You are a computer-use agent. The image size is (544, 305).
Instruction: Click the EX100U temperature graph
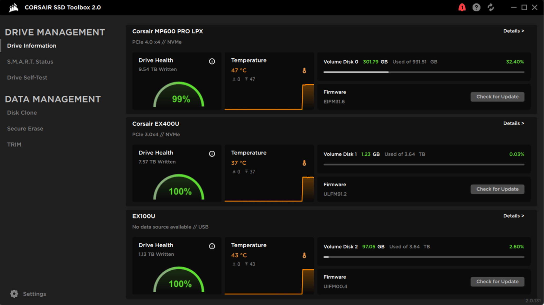point(269,282)
